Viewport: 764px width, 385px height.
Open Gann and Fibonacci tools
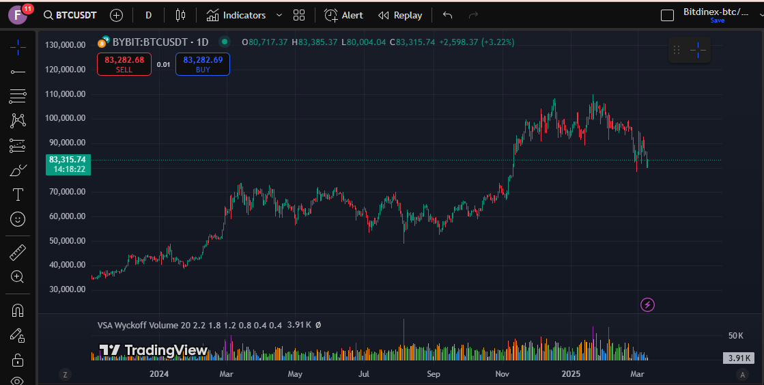18,96
